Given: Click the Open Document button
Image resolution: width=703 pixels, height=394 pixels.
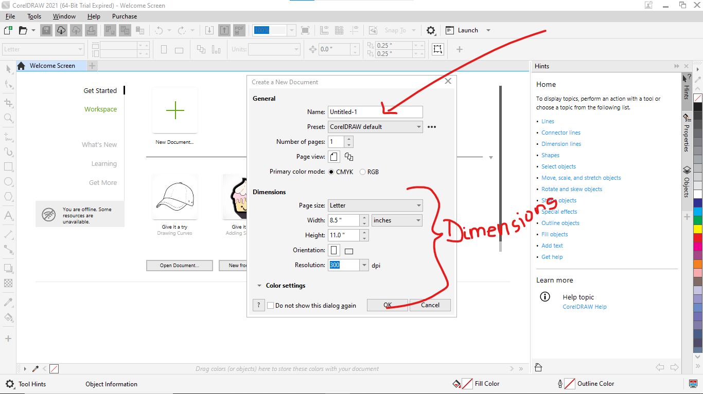Looking at the screenshot, I should pyautogui.click(x=179, y=266).
